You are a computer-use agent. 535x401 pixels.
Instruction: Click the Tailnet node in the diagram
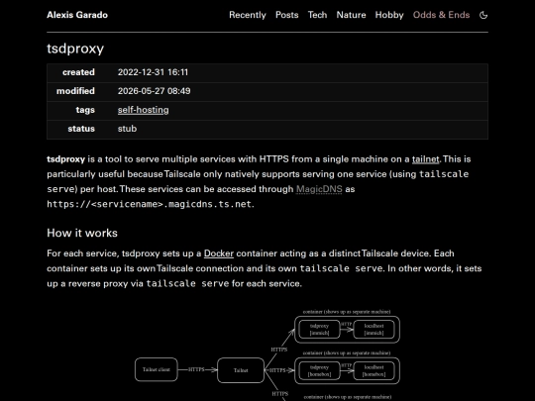point(241,370)
